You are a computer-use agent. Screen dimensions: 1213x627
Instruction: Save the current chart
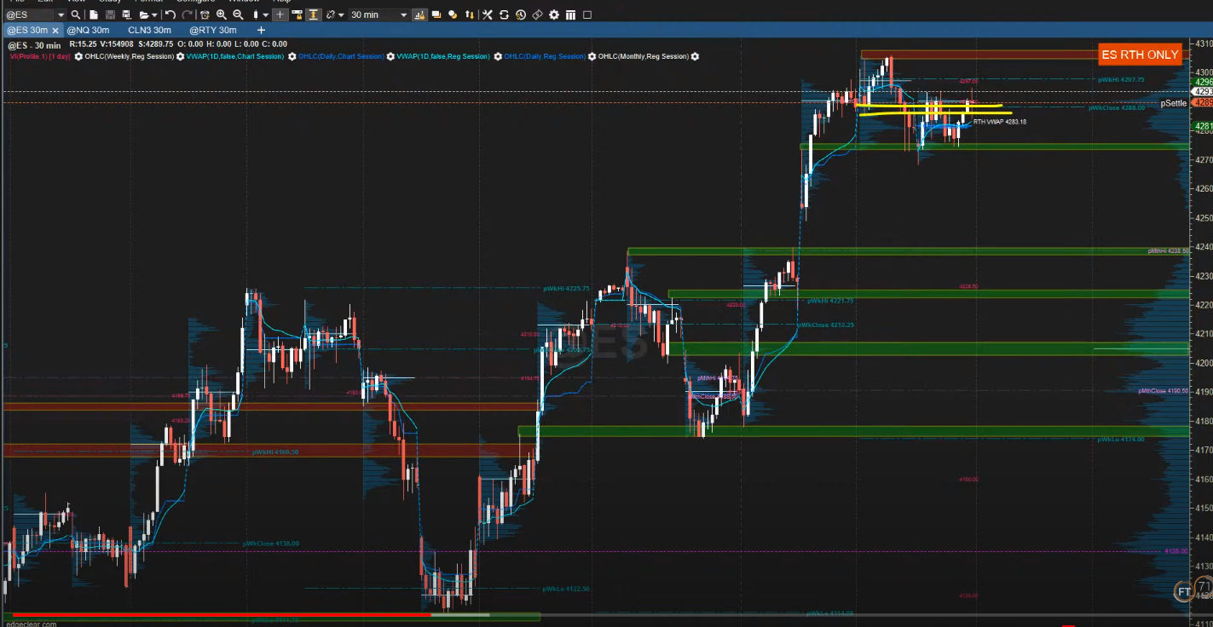(x=110, y=14)
